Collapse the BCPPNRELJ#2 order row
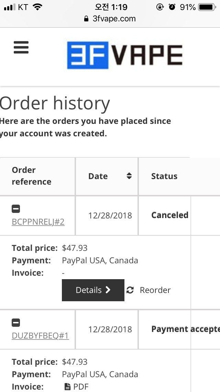 click(16, 209)
